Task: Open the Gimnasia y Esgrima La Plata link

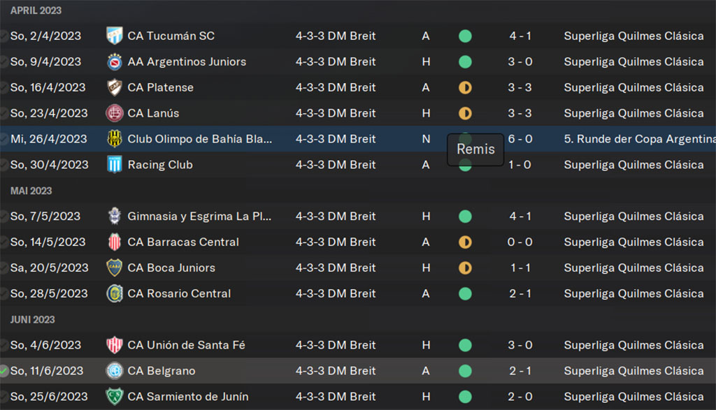Action: coord(199,216)
